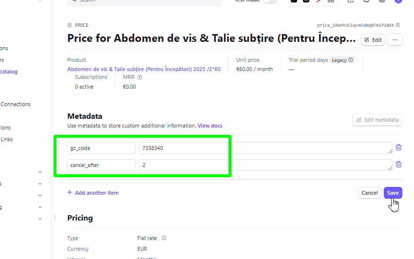Open the three-dots more options menu
The image size is (414, 259).
tap(395, 40)
